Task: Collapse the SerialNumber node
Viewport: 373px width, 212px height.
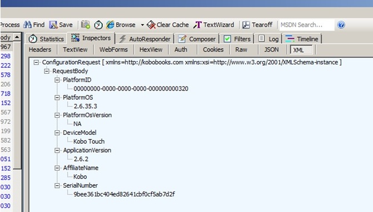Action: 57,185
